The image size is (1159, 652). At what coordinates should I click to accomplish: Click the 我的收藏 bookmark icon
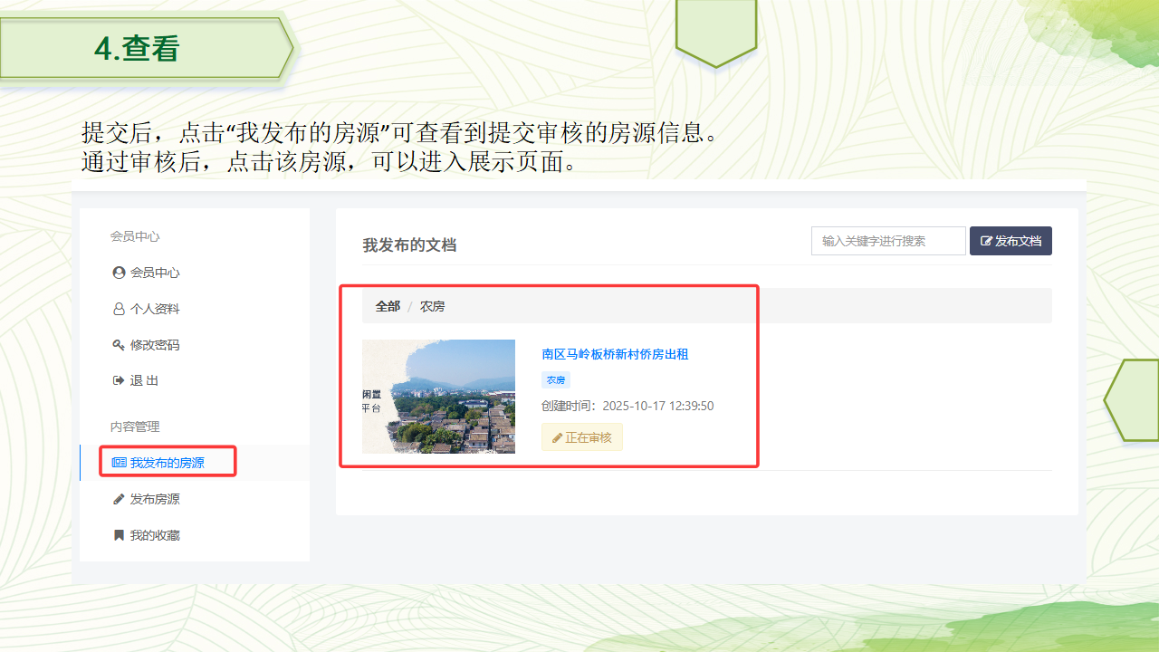(x=119, y=535)
